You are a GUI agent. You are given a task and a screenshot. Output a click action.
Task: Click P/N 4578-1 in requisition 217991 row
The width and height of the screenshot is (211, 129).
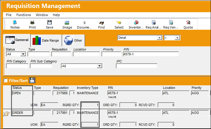point(134,113)
